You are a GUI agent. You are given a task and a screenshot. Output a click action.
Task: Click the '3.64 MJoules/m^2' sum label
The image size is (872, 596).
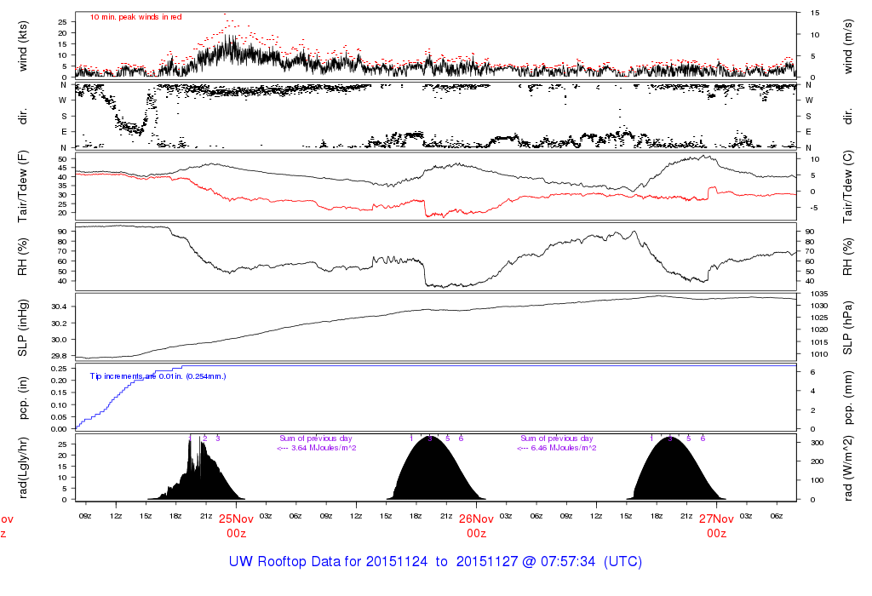click(x=324, y=448)
